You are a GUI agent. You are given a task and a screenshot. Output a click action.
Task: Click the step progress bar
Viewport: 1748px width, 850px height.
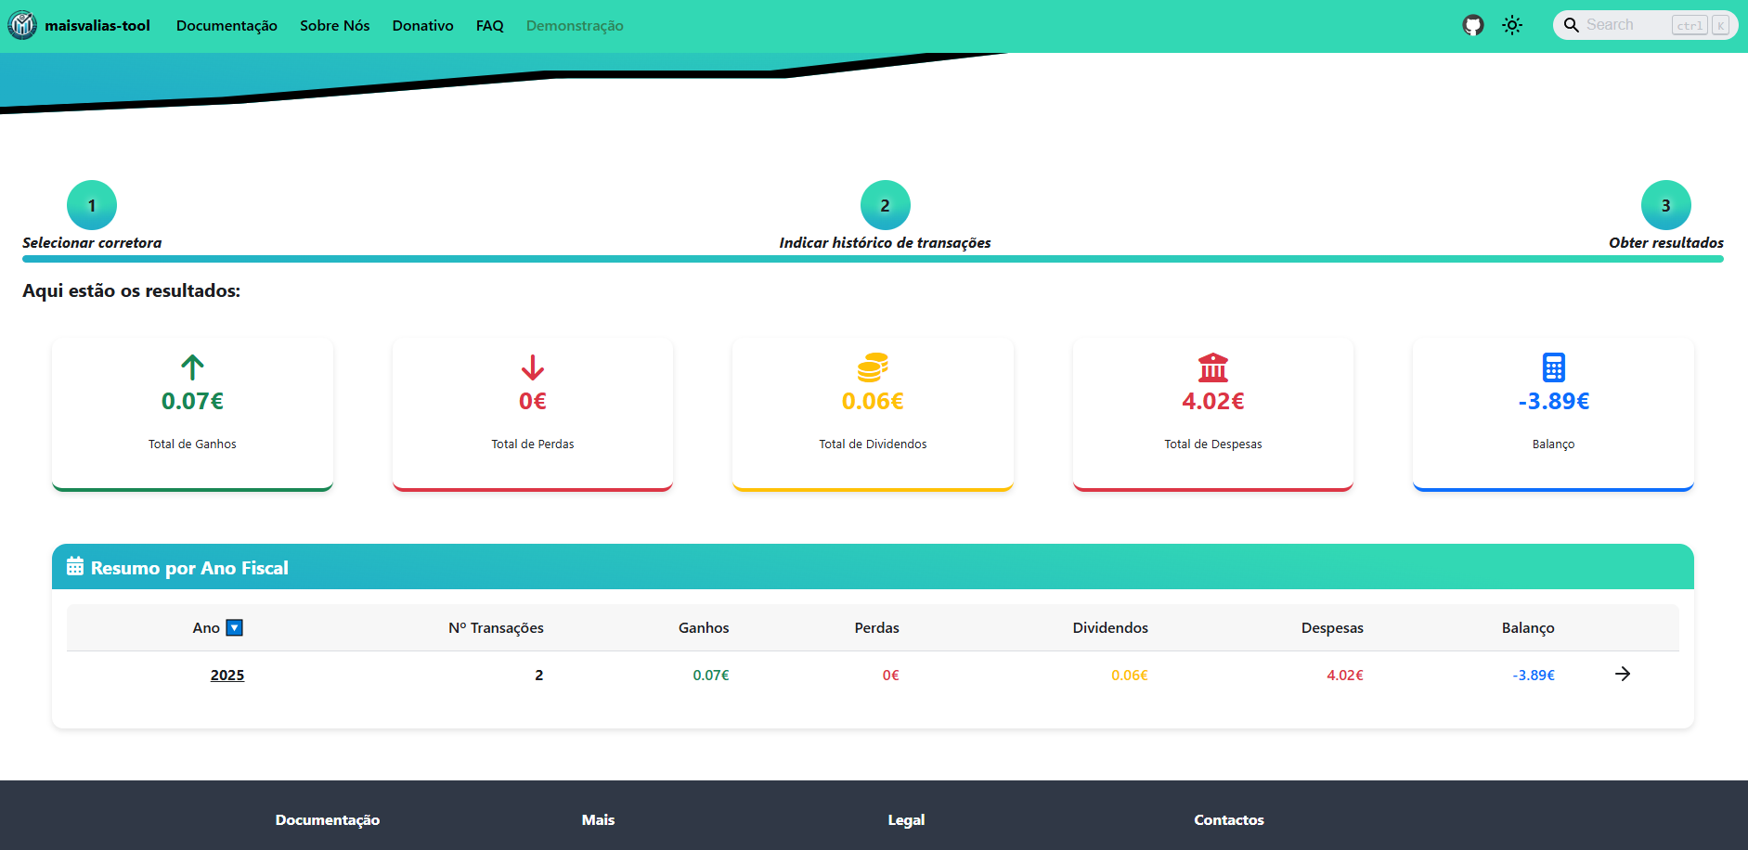coord(873,259)
